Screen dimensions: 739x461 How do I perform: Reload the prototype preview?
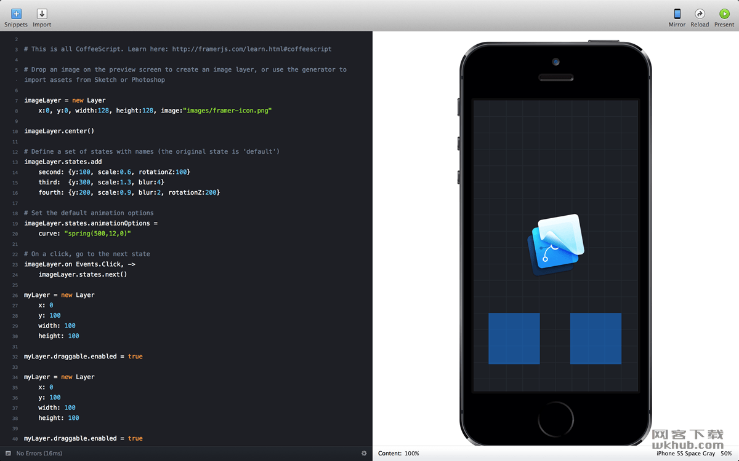[x=700, y=18]
